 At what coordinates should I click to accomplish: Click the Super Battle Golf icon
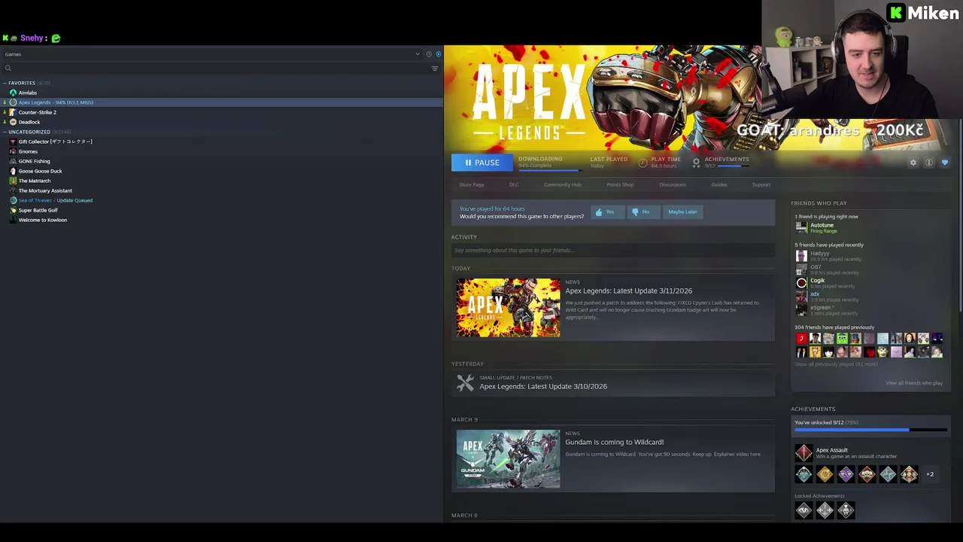pos(13,210)
